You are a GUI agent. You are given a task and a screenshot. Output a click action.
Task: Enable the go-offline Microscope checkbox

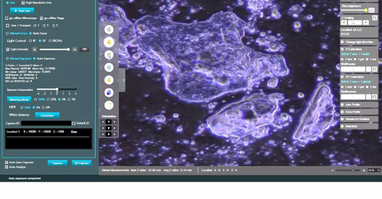(7, 18)
